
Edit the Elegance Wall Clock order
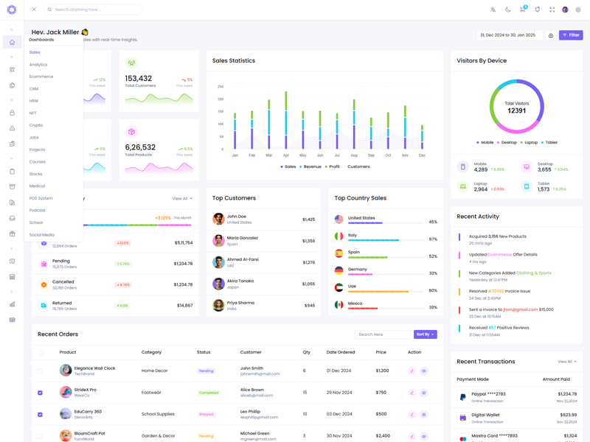click(x=412, y=371)
